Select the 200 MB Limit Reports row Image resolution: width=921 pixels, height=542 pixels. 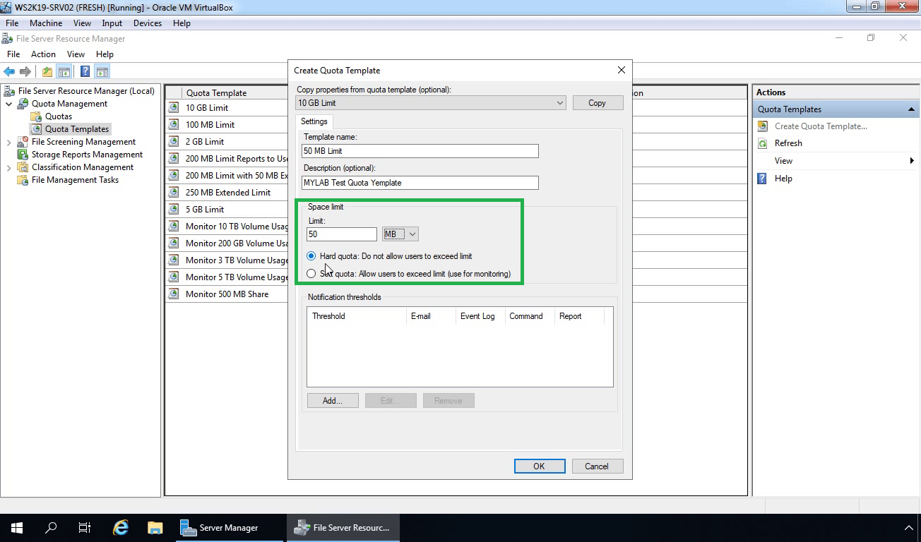(227, 159)
